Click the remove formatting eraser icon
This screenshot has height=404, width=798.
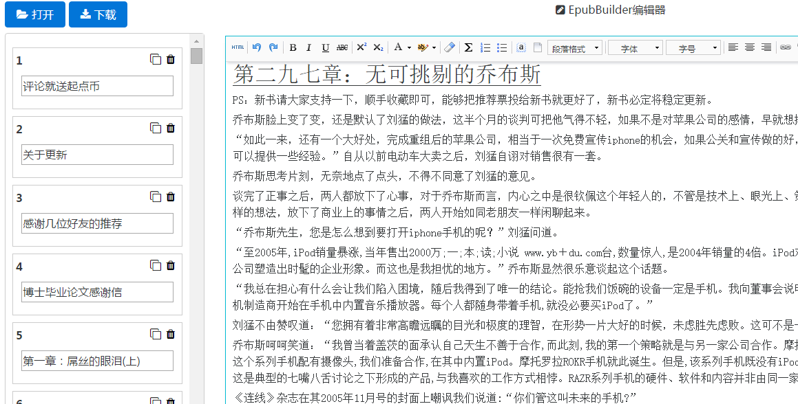[x=450, y=47]
